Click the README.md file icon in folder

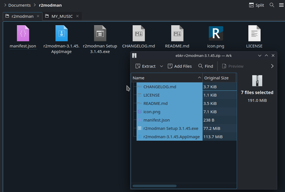(177, 33)
